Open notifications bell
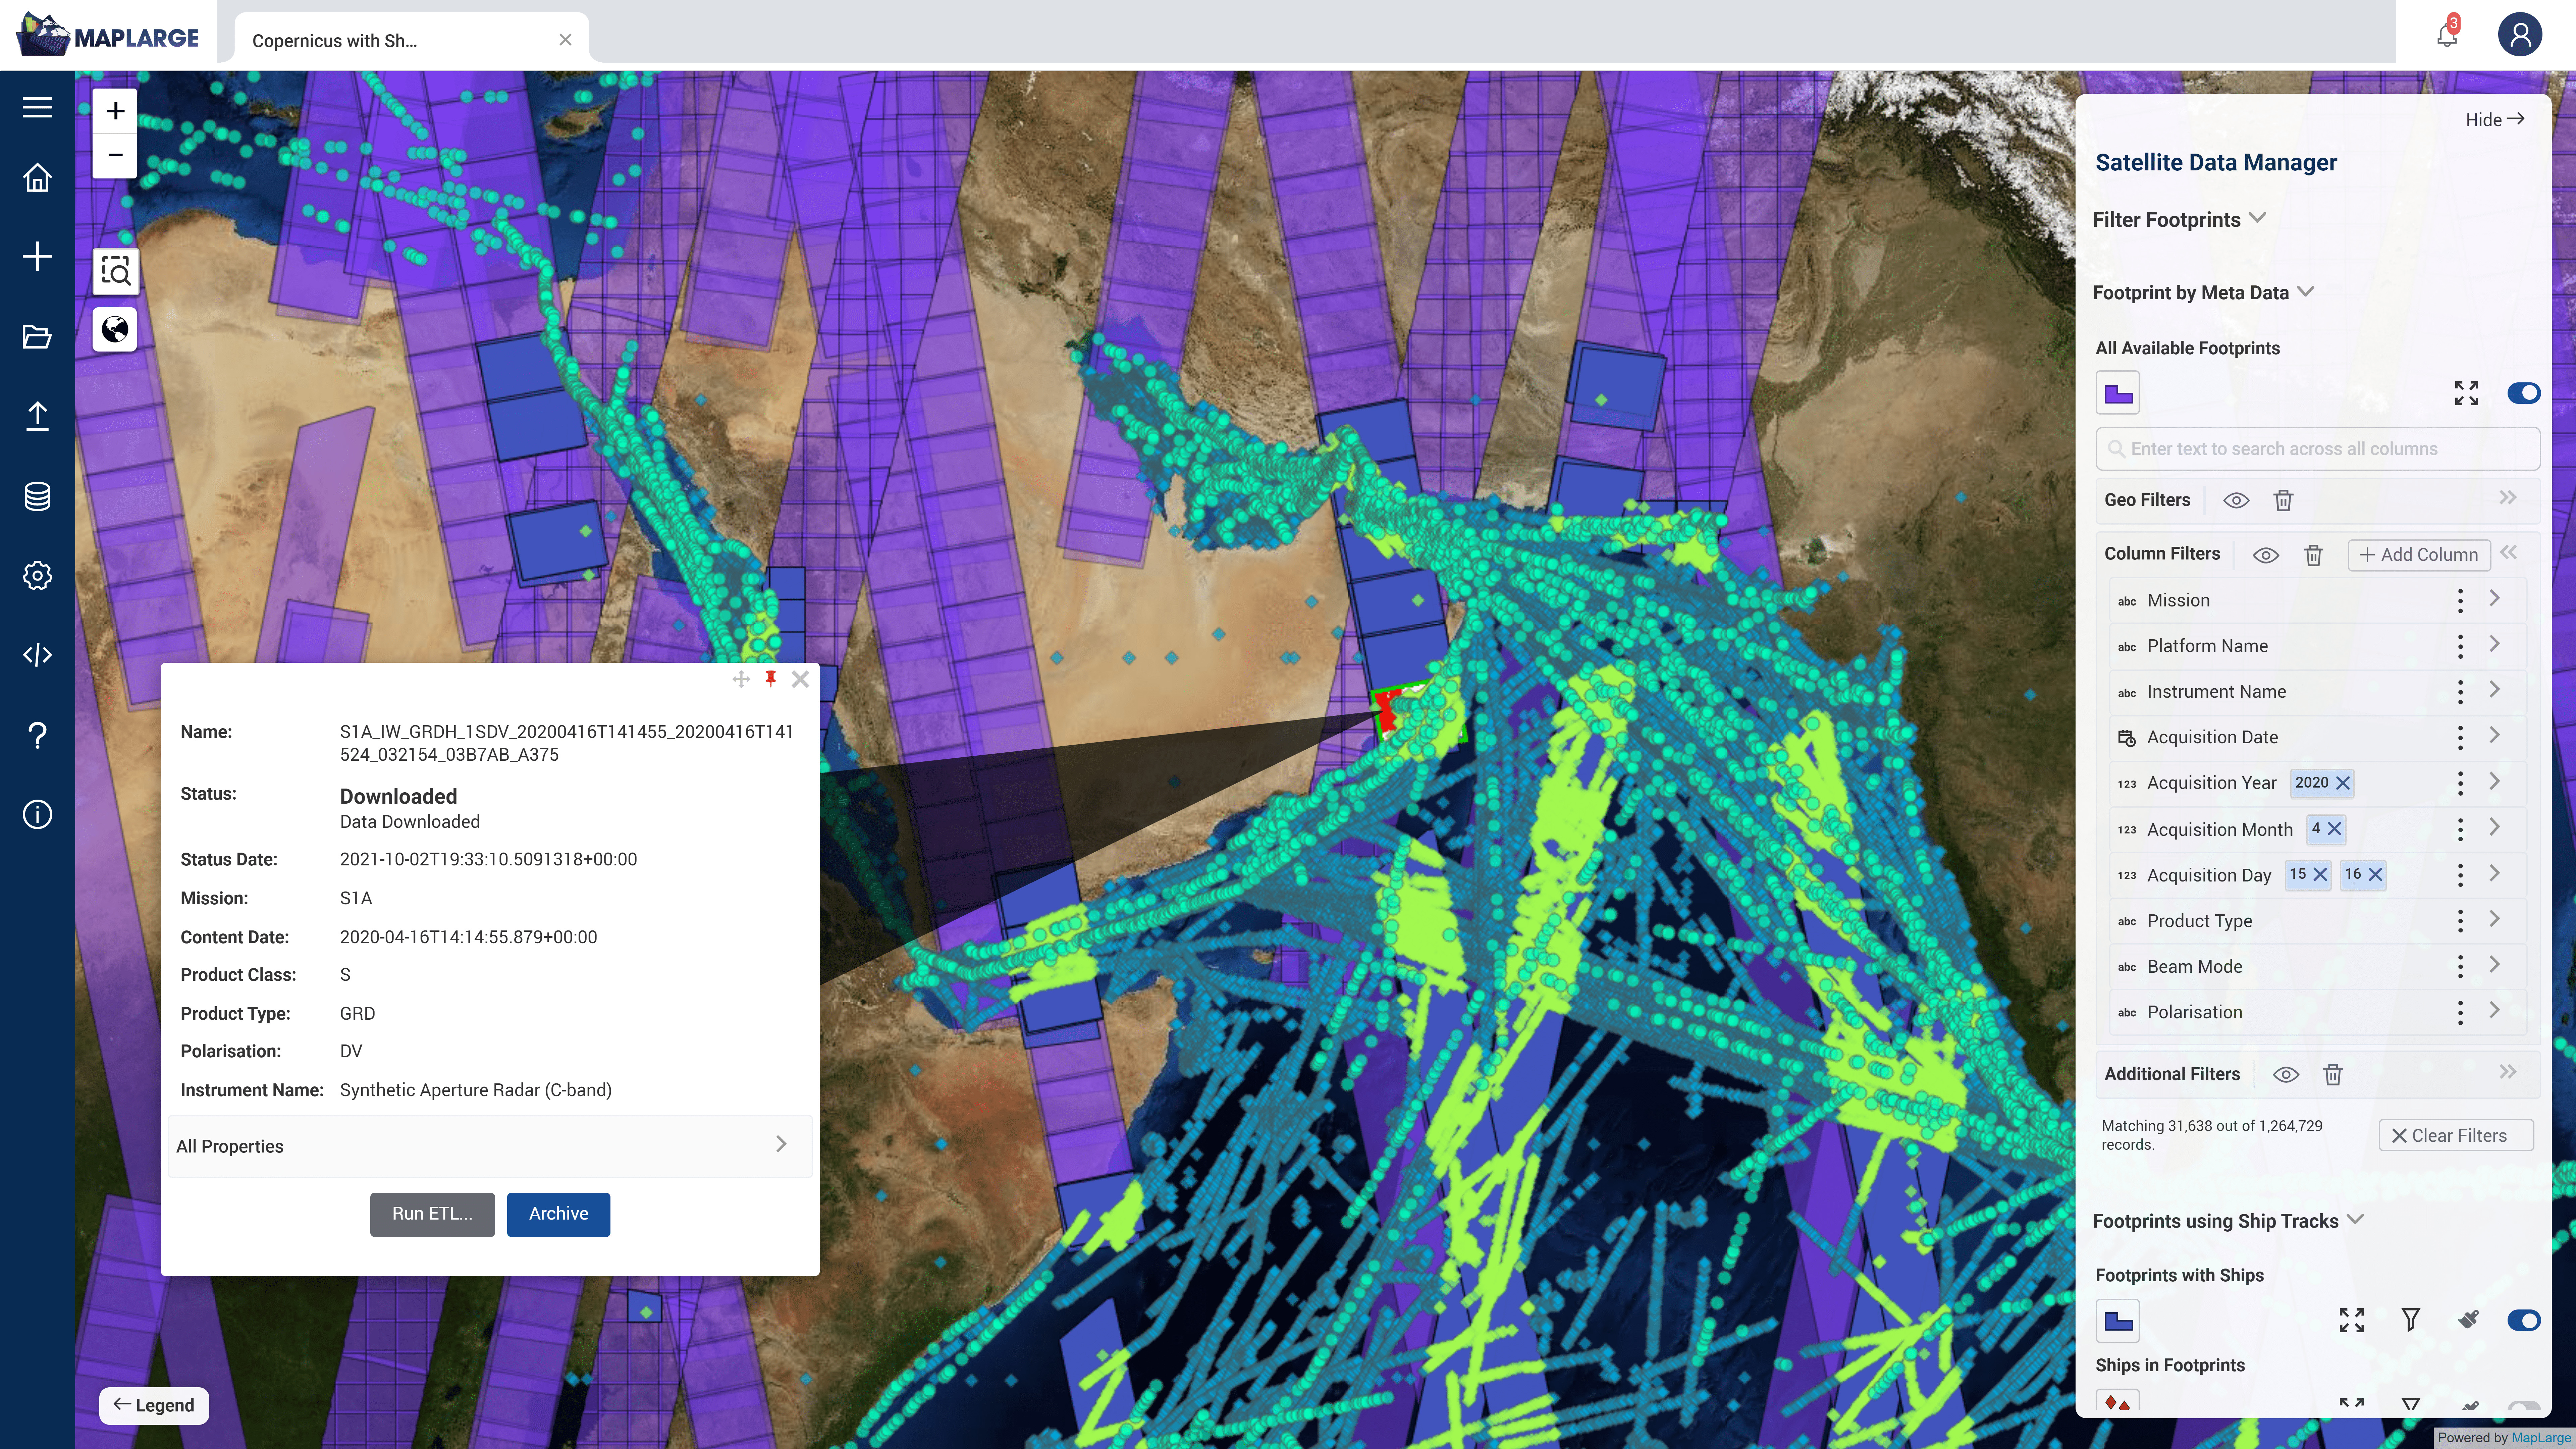The height and width of the screenshot is (1449, 2576). pyautogui.click(x=2447, y=35)
